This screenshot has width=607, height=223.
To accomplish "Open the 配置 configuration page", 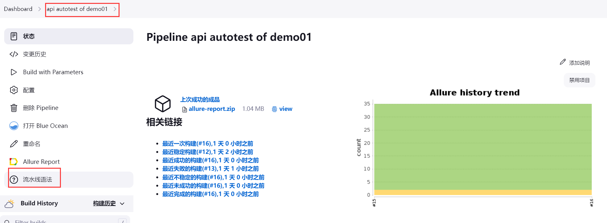I will [69, 90].
